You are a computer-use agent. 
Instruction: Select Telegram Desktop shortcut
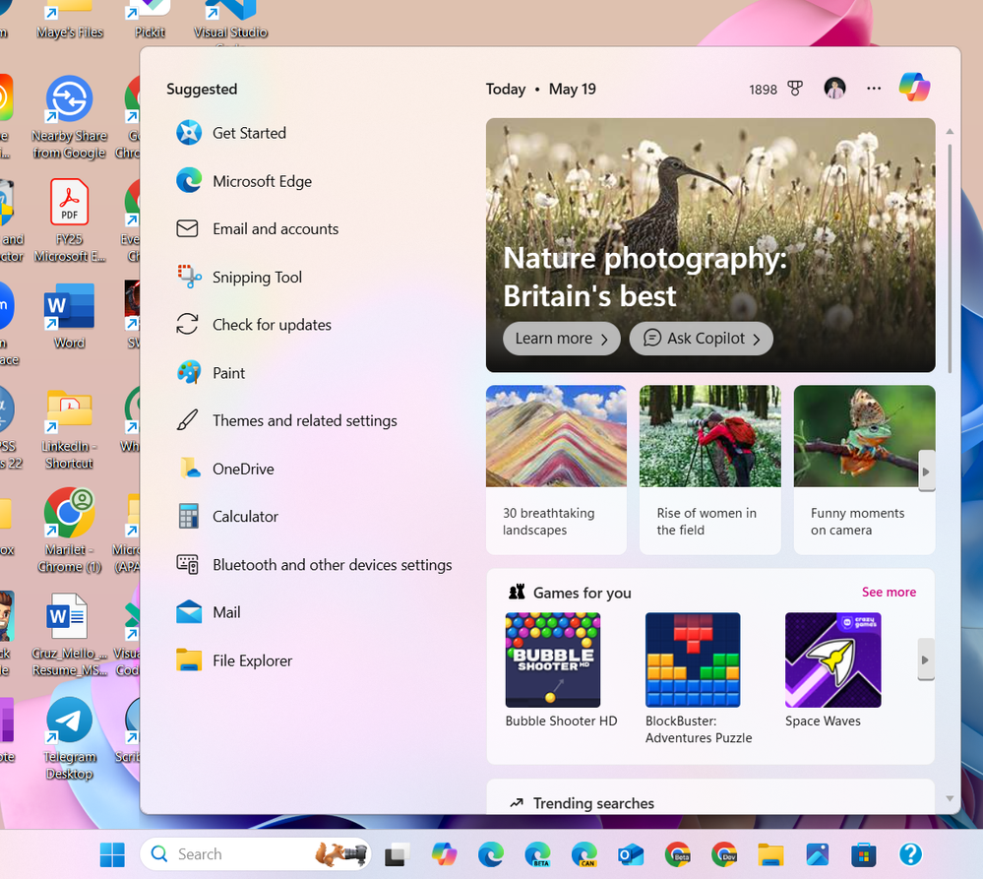(69, 738)
